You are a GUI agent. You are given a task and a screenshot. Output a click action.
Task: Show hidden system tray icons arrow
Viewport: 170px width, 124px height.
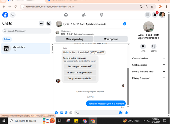[144, 121]
